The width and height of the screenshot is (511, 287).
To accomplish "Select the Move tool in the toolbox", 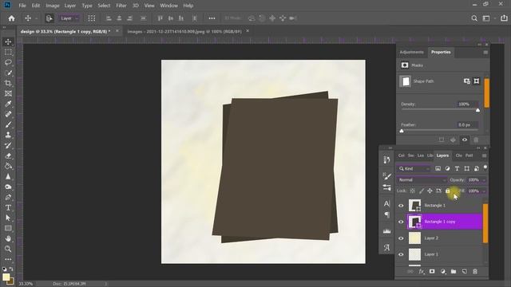I will pos(8,41).
